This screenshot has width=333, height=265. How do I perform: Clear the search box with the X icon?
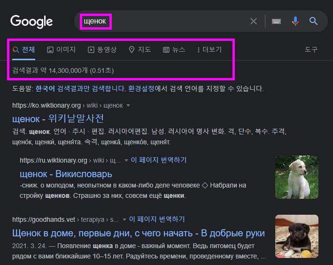(x=254, y=21)
